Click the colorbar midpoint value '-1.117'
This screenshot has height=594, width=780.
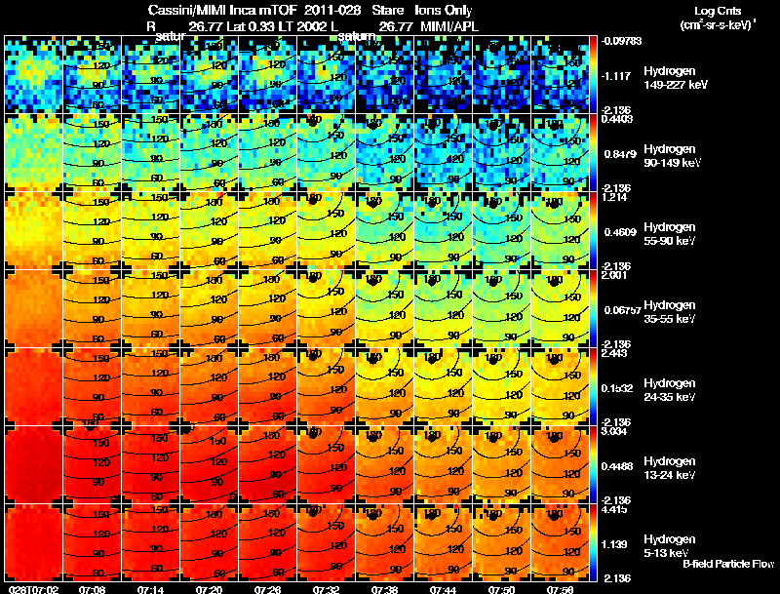618,76
